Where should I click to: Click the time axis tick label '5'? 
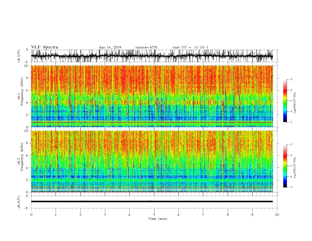click(x=154, y=215)
